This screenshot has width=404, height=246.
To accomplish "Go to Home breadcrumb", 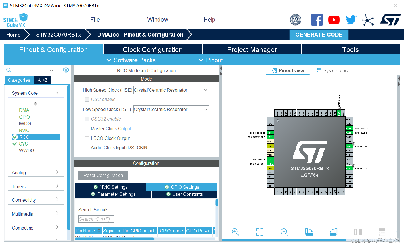I will [x=13, y=35].
